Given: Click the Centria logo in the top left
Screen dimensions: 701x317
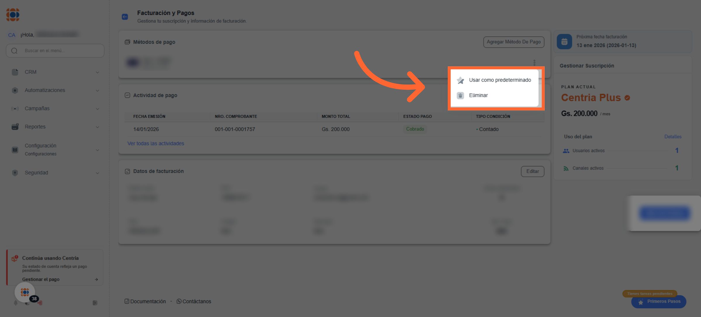Looking at the screenshot, I should (13, 15).
